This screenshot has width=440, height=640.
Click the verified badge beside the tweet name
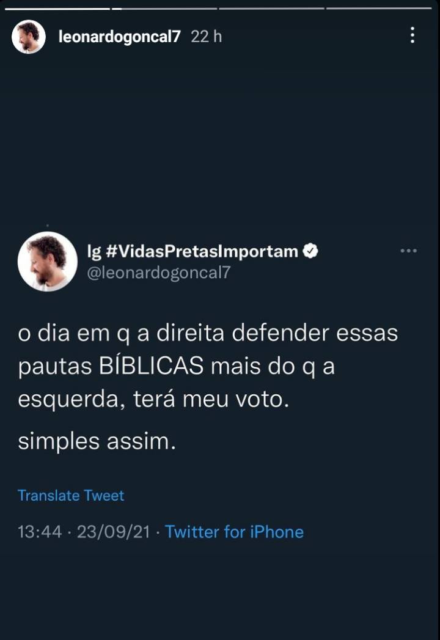[x=311, y=251]
